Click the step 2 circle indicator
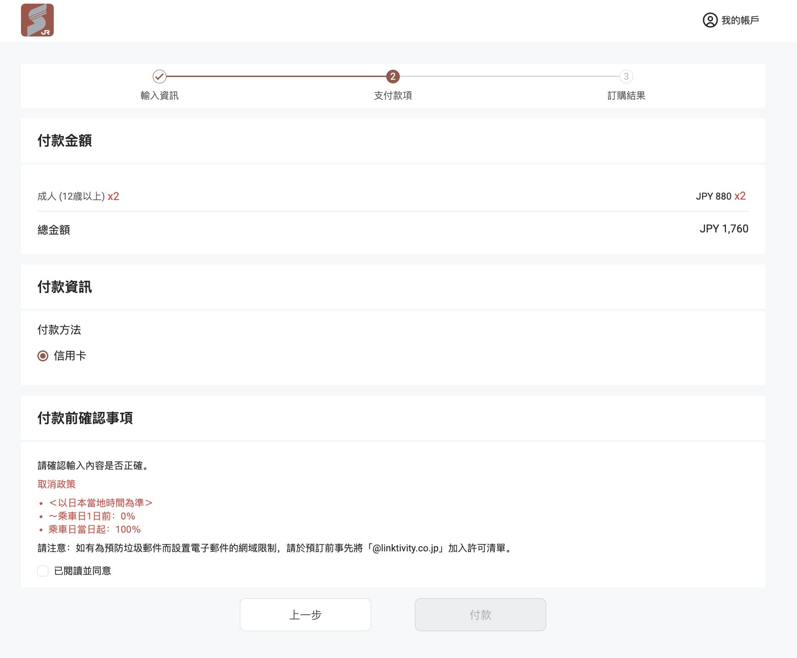This screenshot has width=797, height=658. (393, 77)
